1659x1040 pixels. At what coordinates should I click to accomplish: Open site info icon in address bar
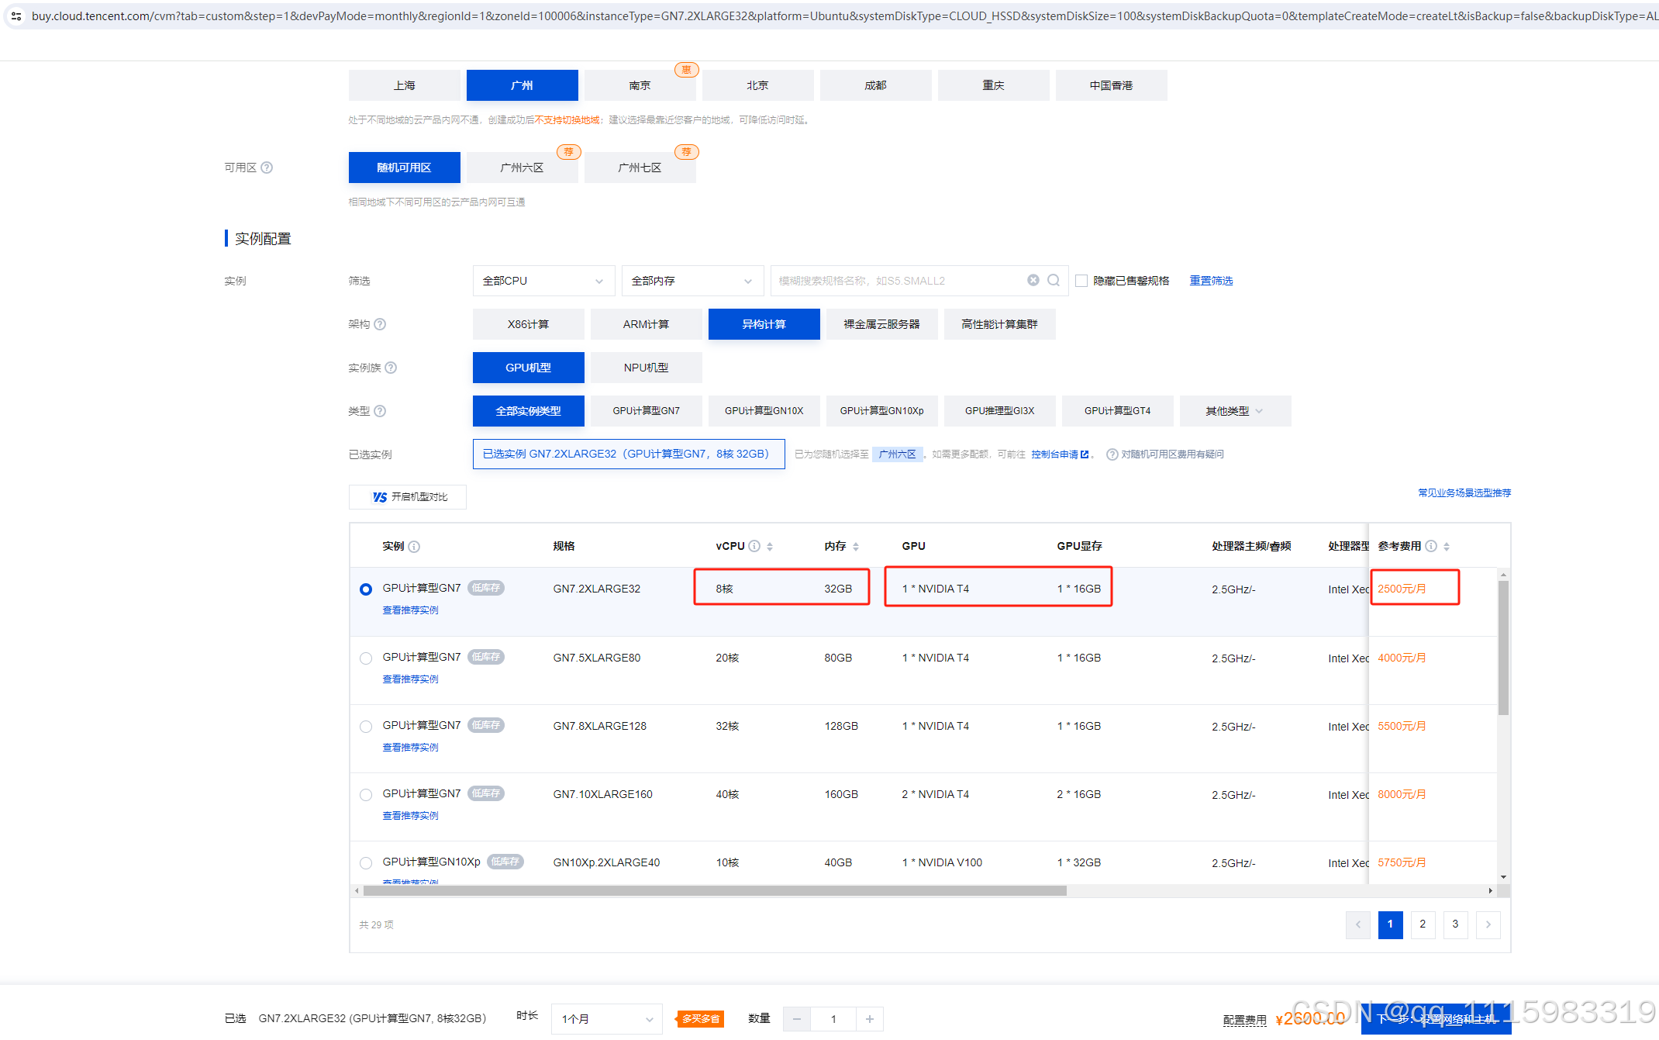click(x=16, y=16)
